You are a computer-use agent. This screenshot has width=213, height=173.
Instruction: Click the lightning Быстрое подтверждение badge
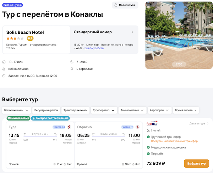[50, 118]
